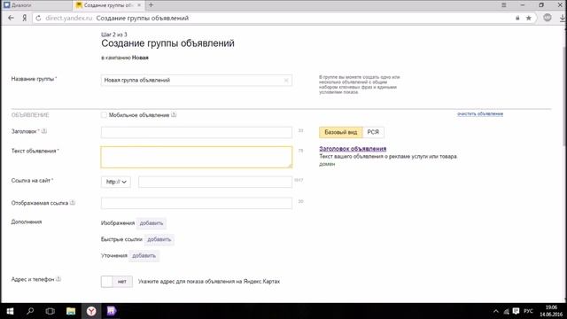567x319 pixels.
Task: Open Windows search magnifier icon
Action: click(30, 311)
